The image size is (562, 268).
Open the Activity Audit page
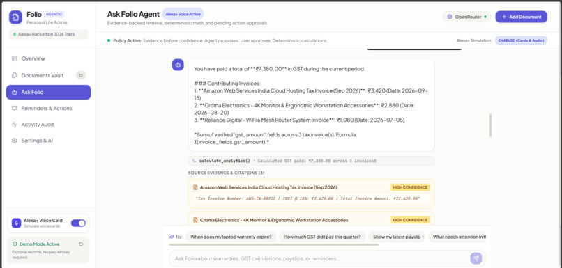tap(48, 124)
